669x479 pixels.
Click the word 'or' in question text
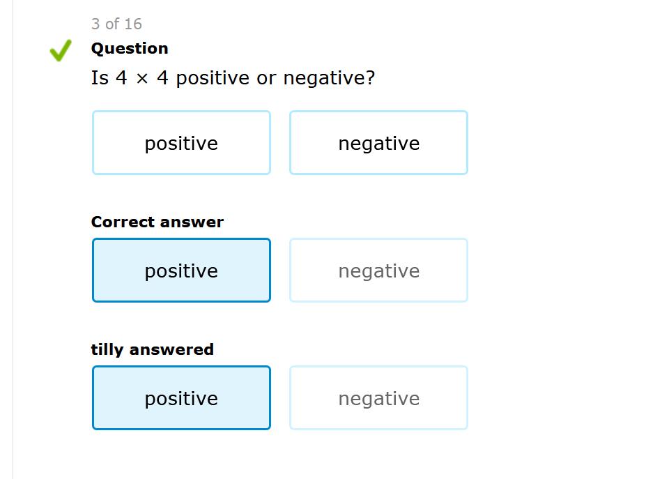point(266,78)
